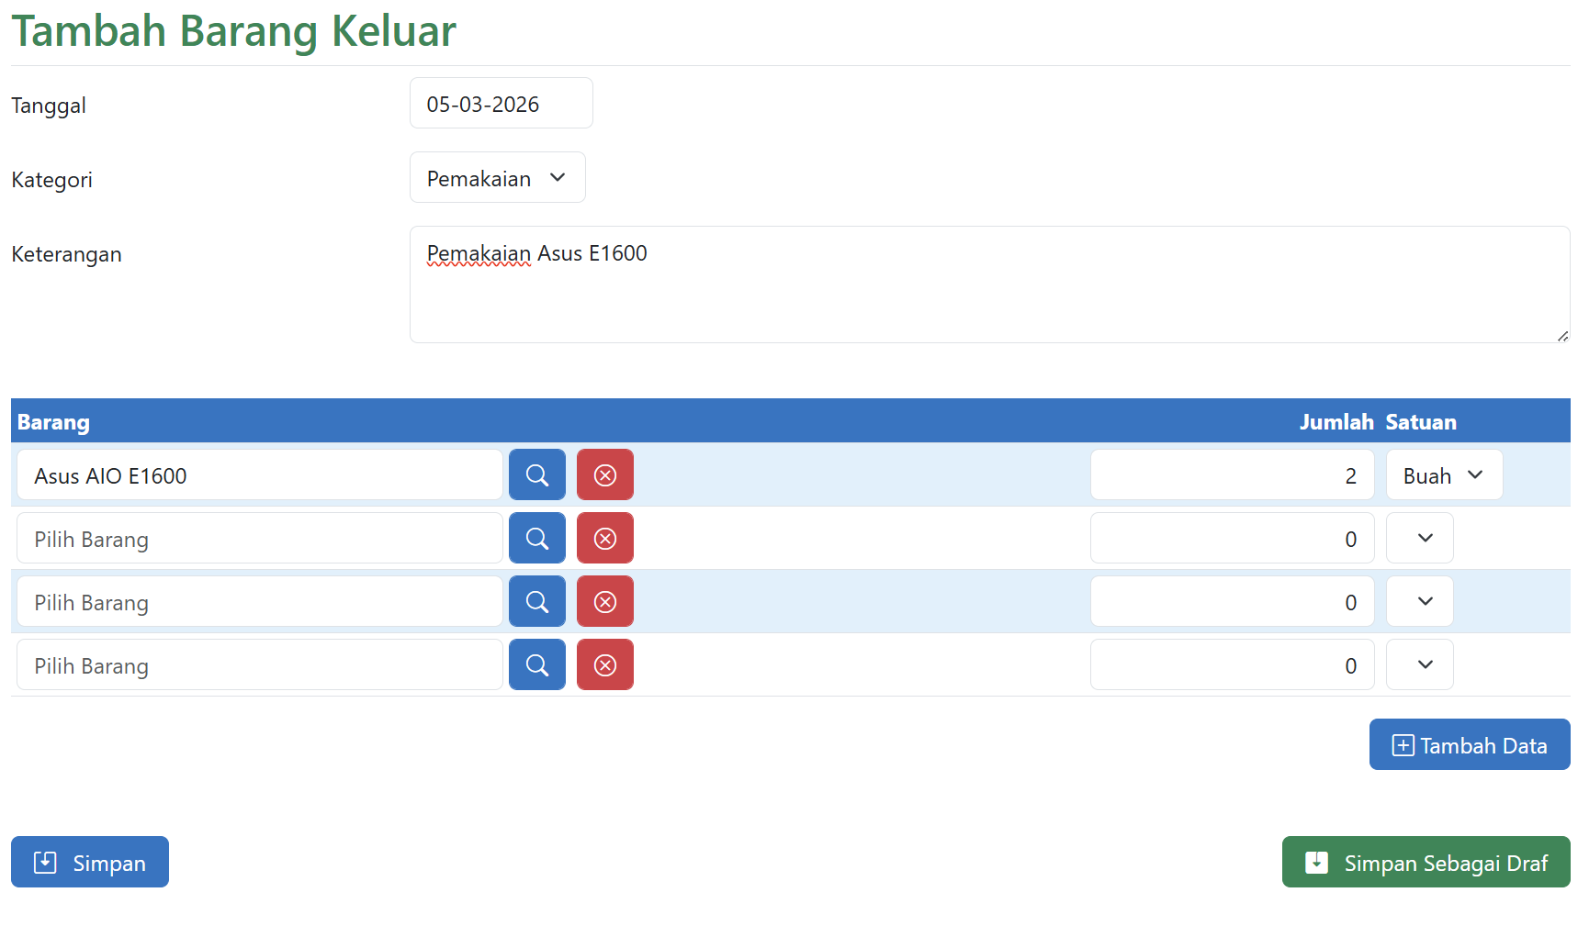Open item search in third Barang row

(537, 601)
